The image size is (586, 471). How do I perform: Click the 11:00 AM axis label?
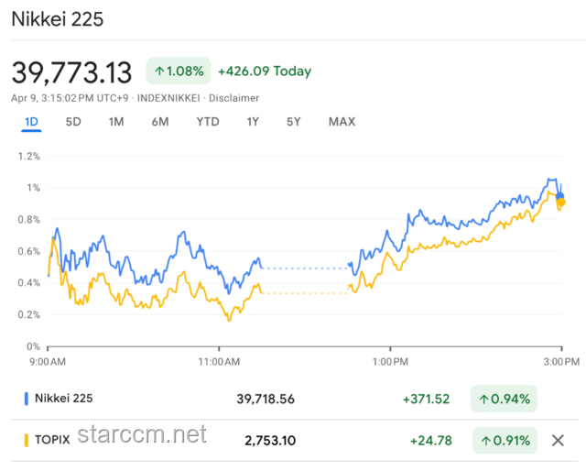219,362
